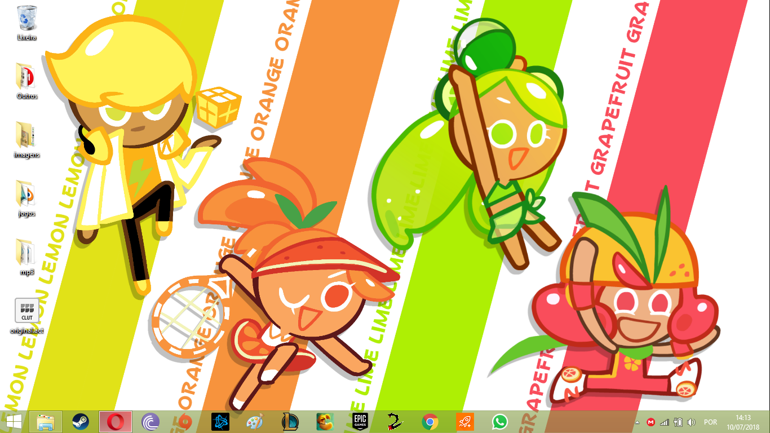The image size is (770, 433).
Task: Show hidden system tray icons arrow
Action: (638, 422)
